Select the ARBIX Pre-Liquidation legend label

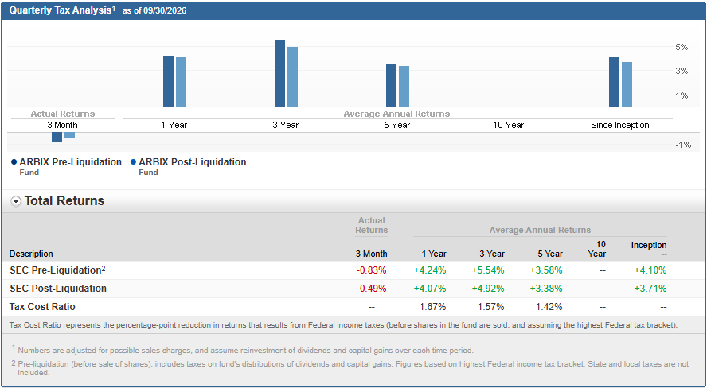[x=70, y=162]
